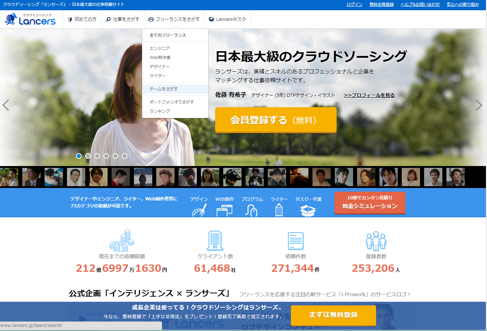487x331 pixels.
Task: Go to previous slide with left arrow
Action: click(6, 105)
